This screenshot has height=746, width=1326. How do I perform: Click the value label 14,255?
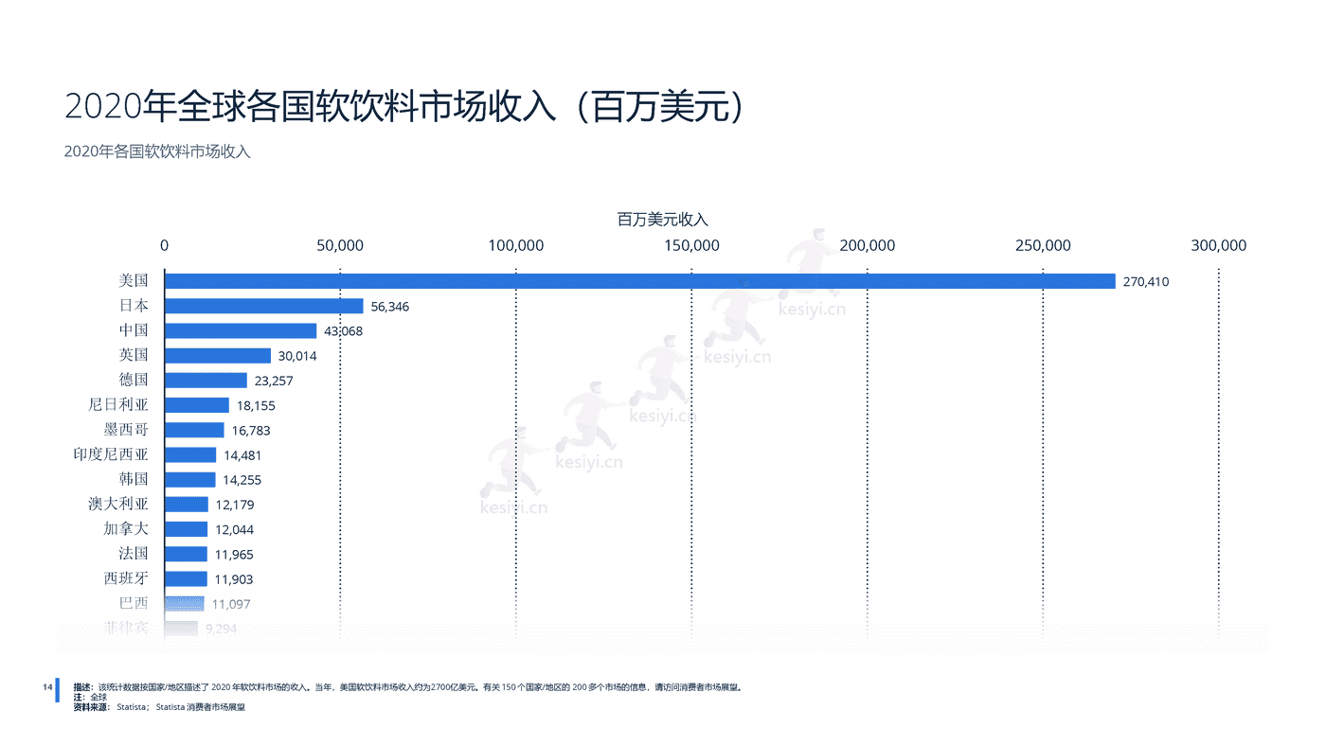coord(242,480)
